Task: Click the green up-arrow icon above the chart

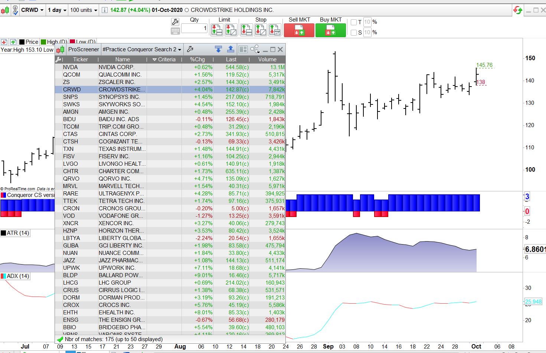Action: pyautogui.click(x=13, y=42)
